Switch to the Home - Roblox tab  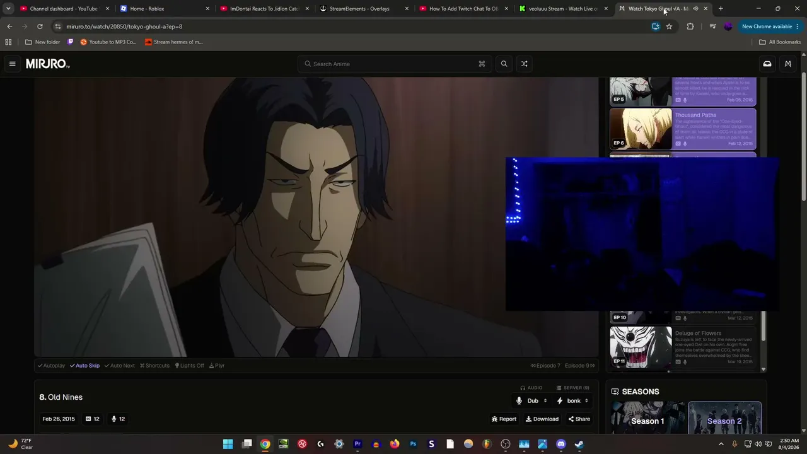[165, 9]
